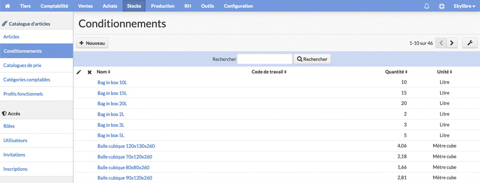480x183 pixels.
Task: Click the Rechercher search button
Action: [x=312, y=59]
